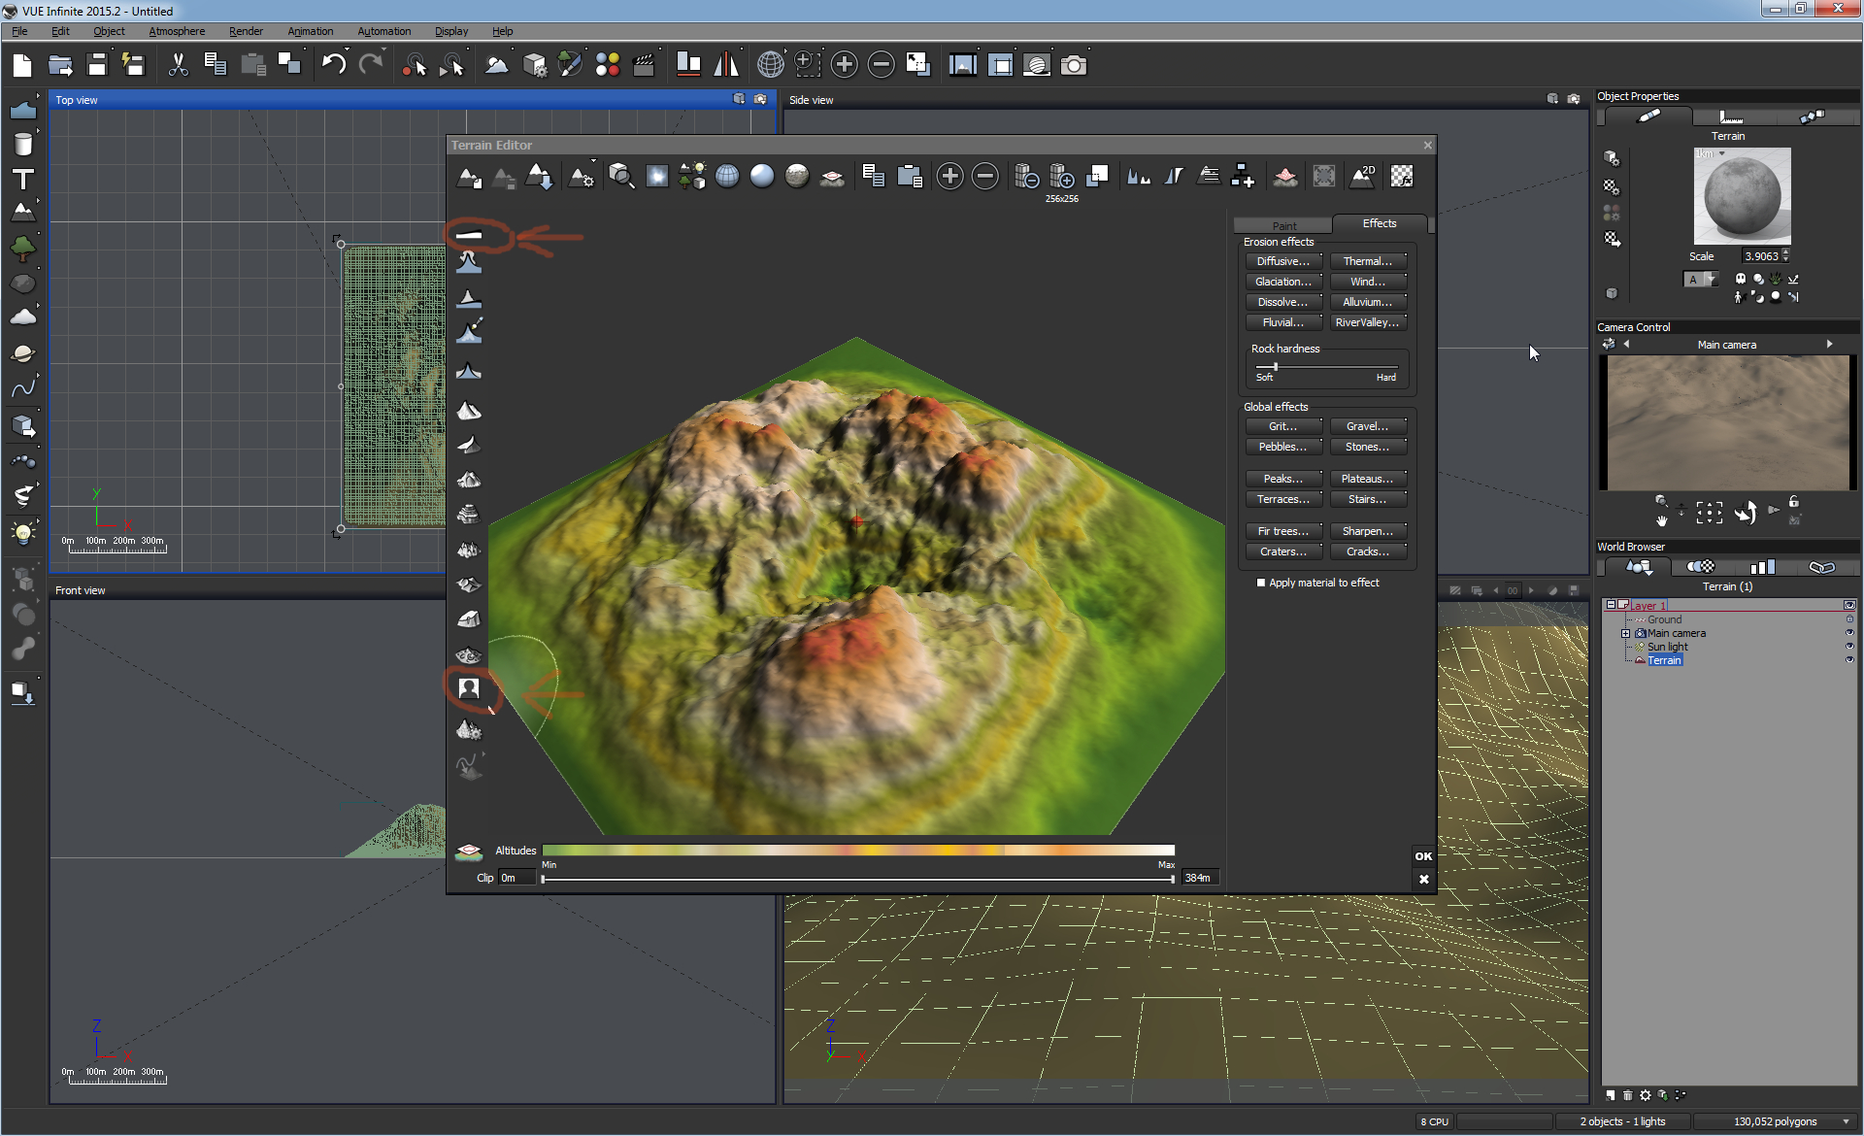Open the Atmosphere menu

[x=177, y=31]
